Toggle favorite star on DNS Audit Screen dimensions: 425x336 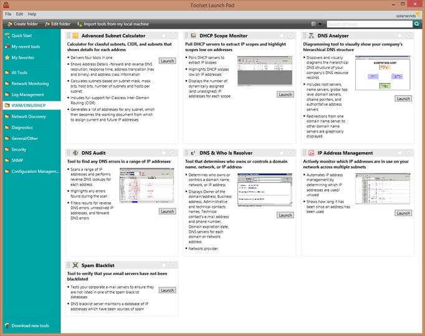click(164, 153)
